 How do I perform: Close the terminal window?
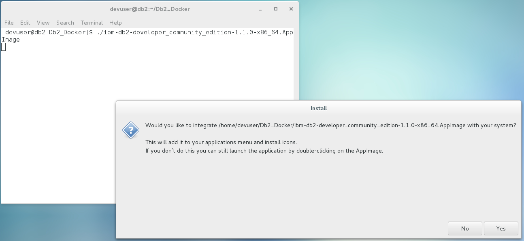pyautogui.click(x=291, y=9)
